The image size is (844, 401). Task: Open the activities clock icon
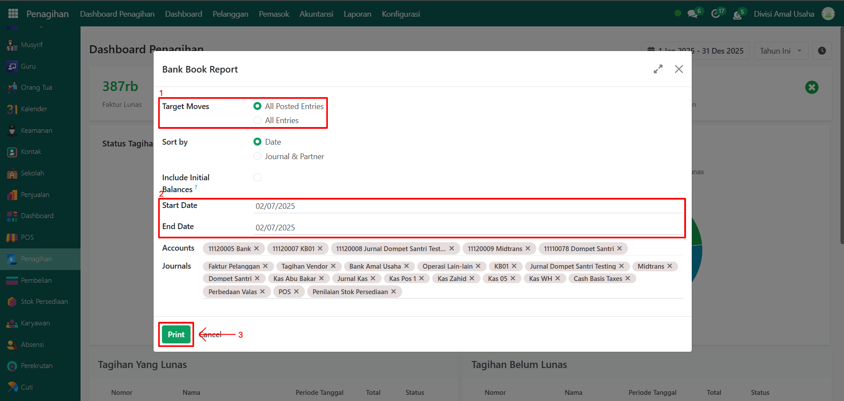[716, 14]
